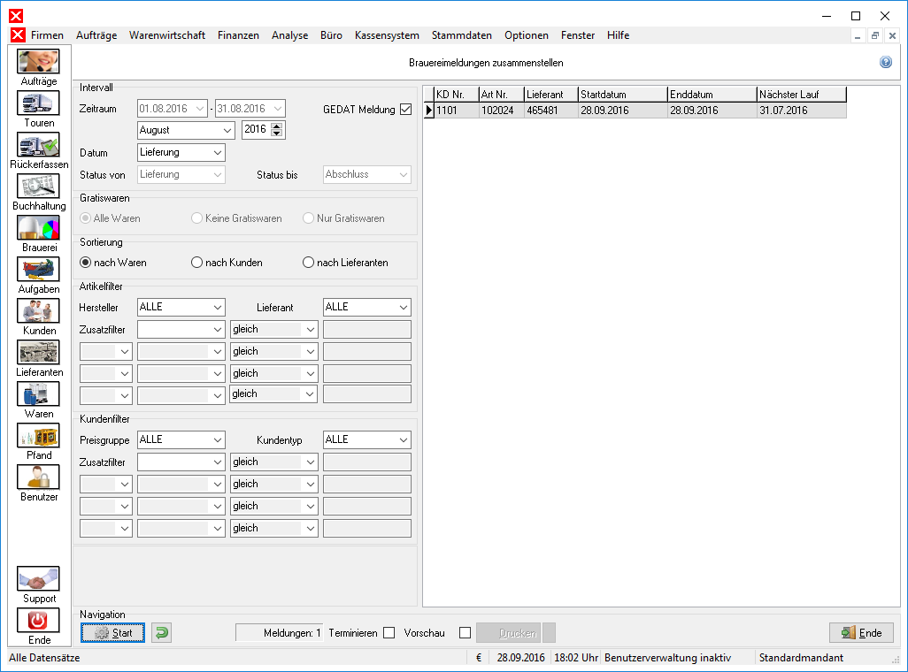908x672 pixels.
Task: Open the Kundentyp ALLE dropdown
Action: [367, 440]
